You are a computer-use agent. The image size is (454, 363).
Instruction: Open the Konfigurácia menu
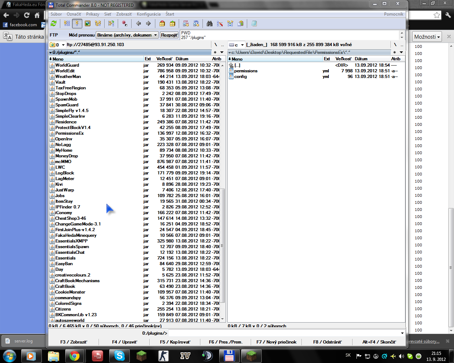point(149,14)
